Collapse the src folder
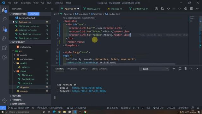 click(x=13, y=51)
